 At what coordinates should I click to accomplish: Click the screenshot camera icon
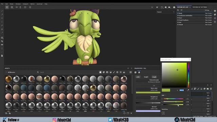coord(174,7)
